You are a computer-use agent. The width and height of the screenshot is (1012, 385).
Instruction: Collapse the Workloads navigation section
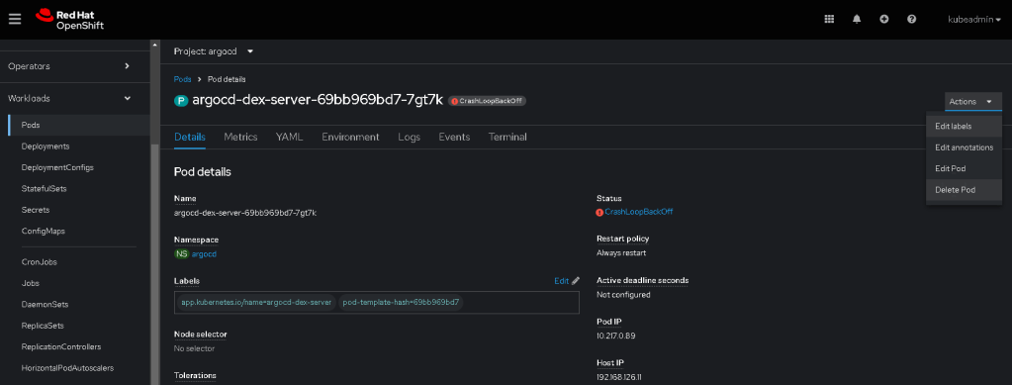(75, 98)
